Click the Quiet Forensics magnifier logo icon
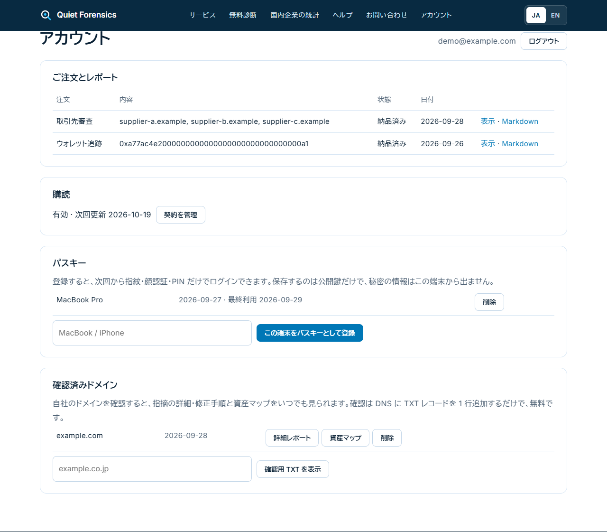 [46, 15]
